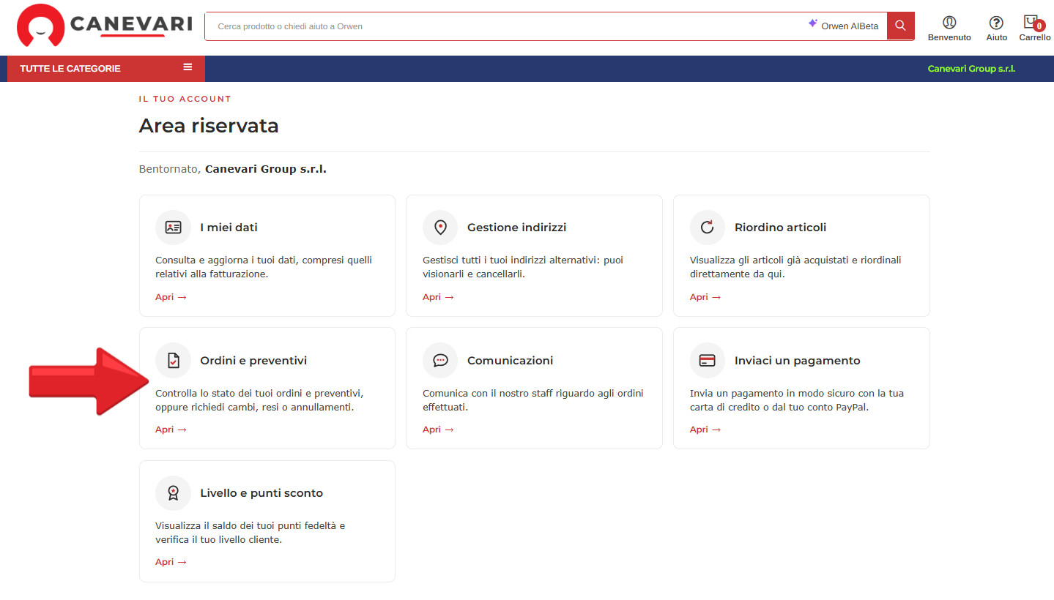
Task: Select the Livello e punti sconto heading
Action: click(261, 493)
